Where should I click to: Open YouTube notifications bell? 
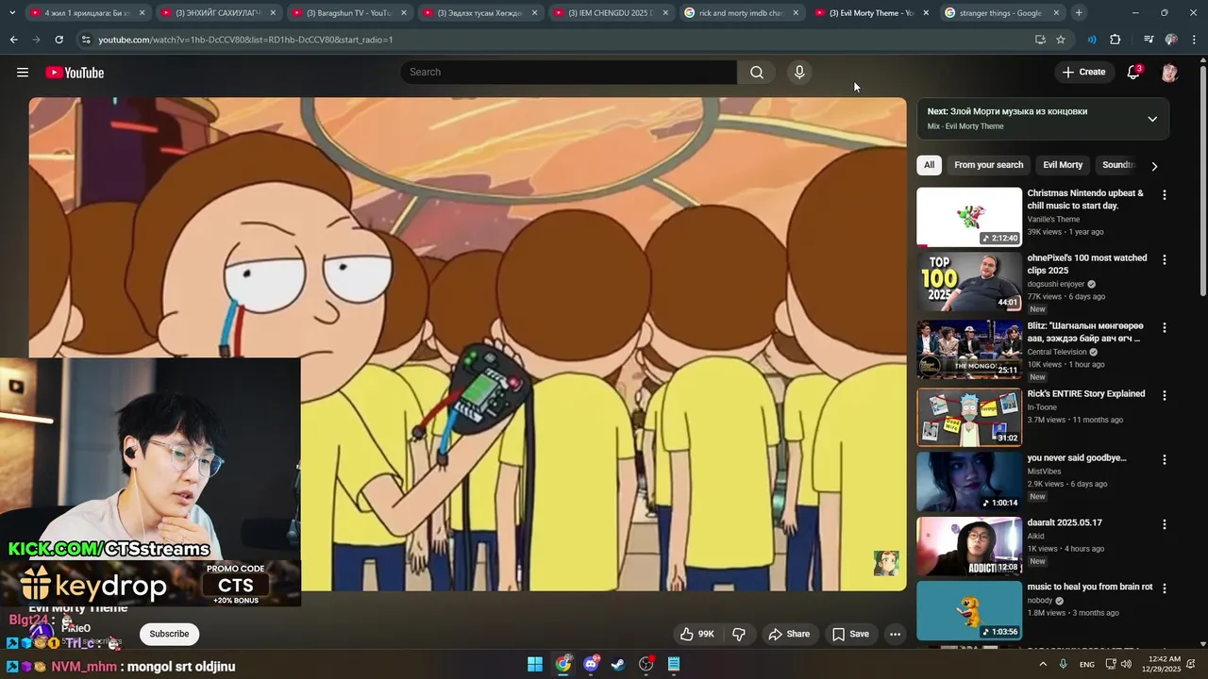[1133, 73]
